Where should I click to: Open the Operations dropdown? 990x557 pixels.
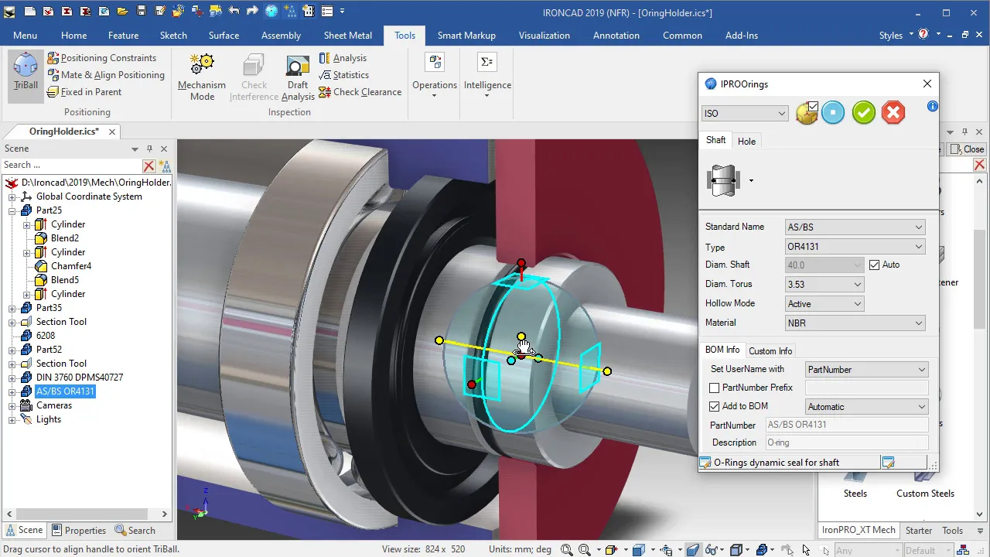(435, 76)
